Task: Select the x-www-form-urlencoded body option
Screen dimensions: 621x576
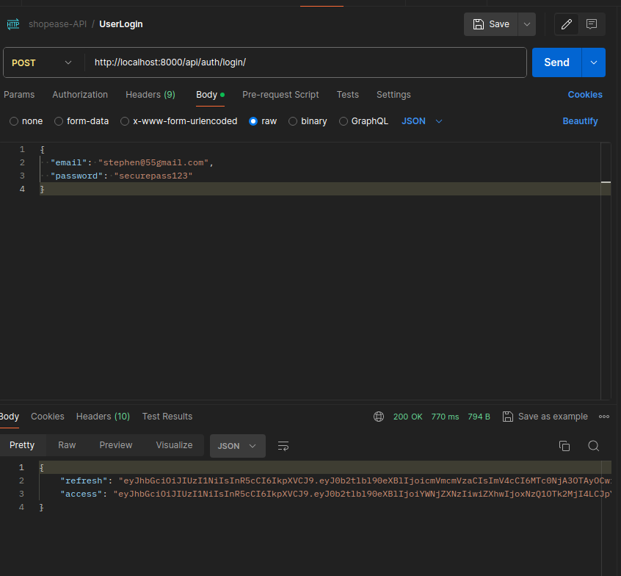Action: click(x=179, y=121)
